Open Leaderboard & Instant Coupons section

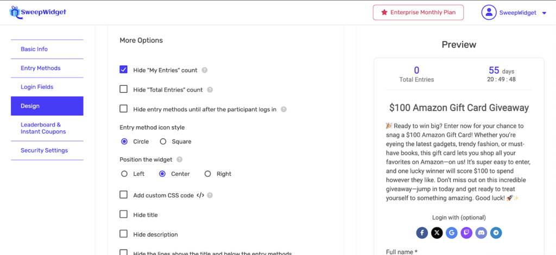pyautogui.click(x=43, y=128)
